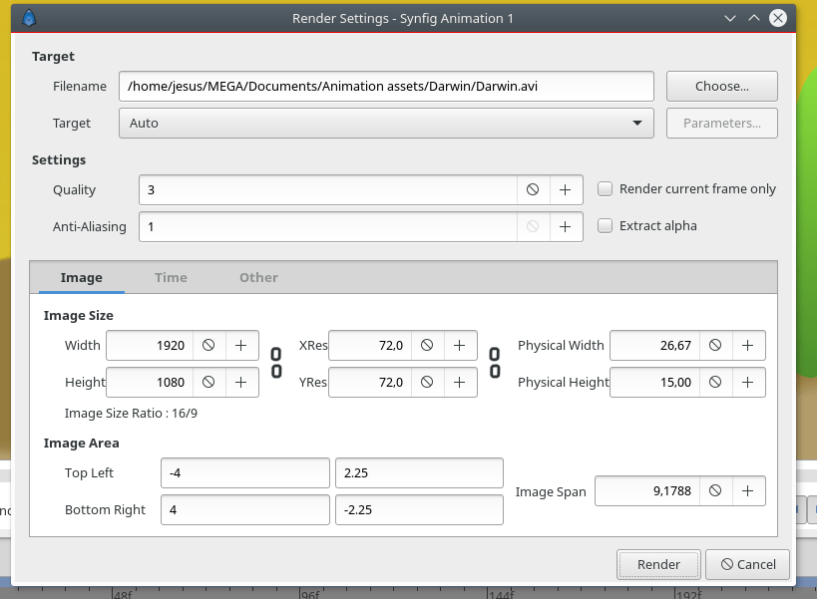
Task: Decrease the Width value of 1920
Action: click(x=208, y=346)
